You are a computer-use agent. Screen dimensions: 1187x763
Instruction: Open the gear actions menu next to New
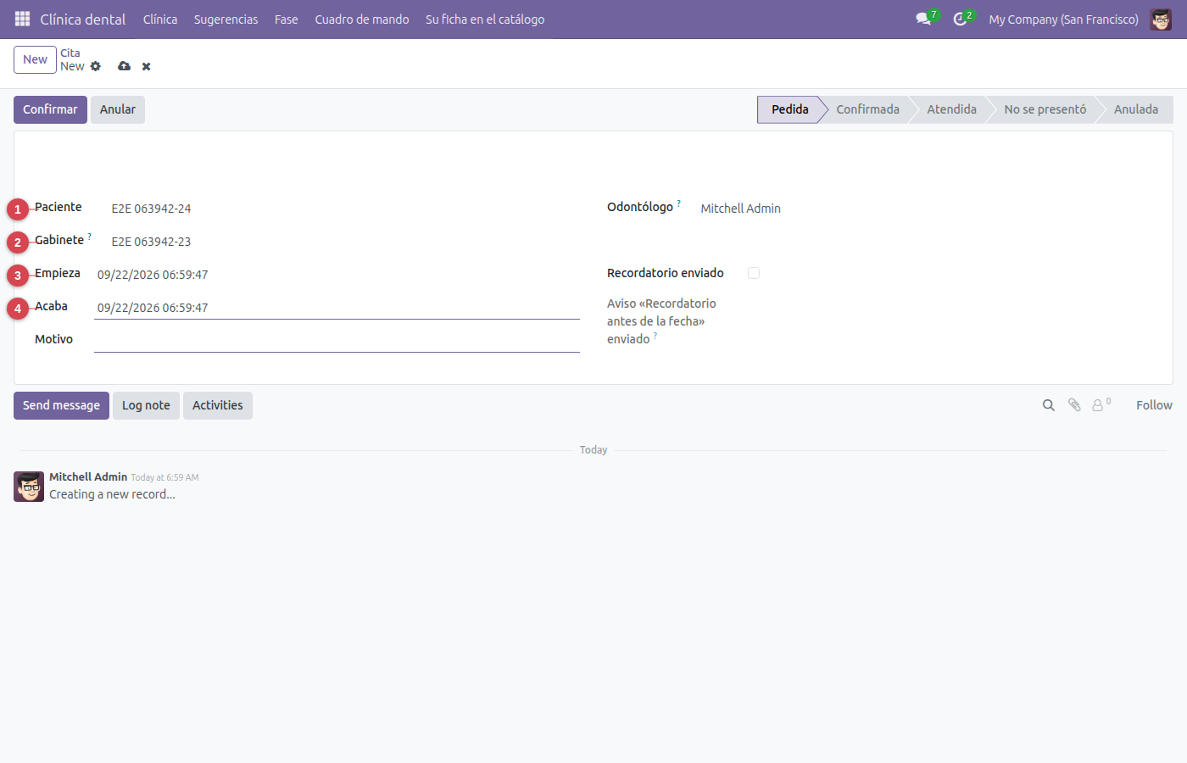(96, 66)
